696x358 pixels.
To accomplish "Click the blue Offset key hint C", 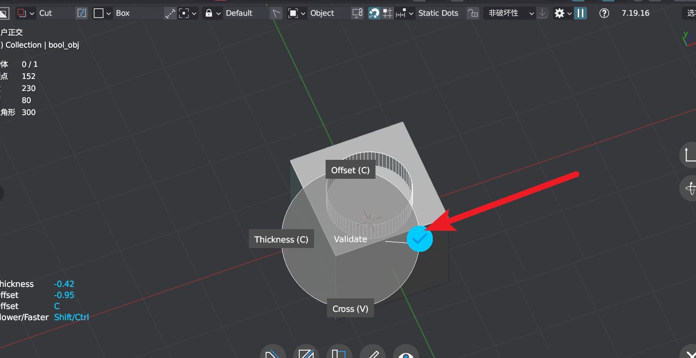I will point(57,306).
